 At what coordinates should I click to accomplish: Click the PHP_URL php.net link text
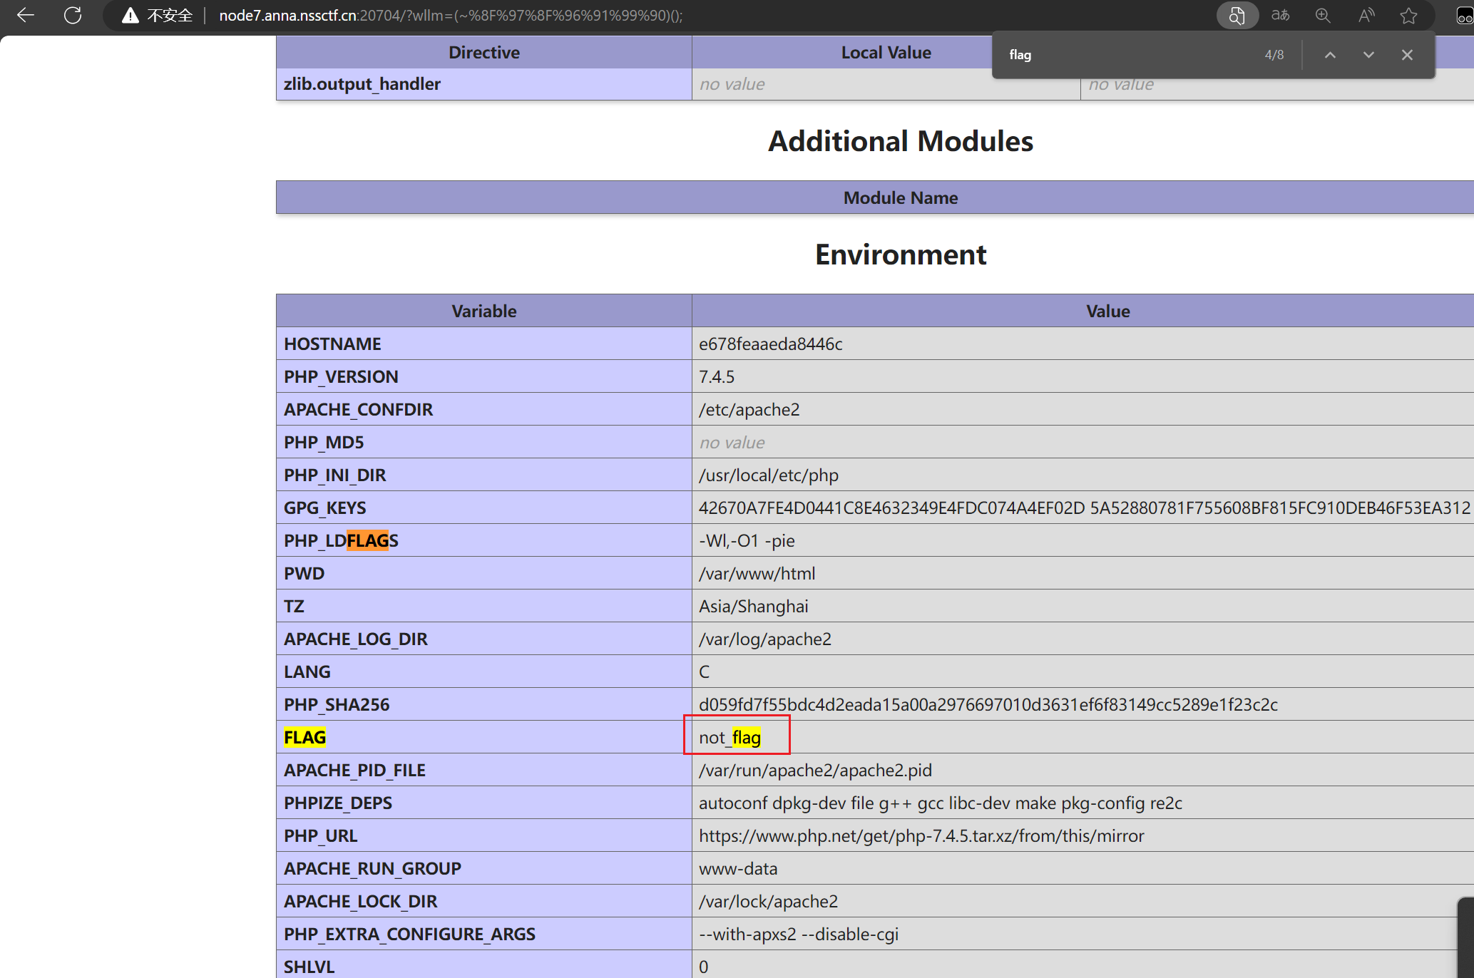(921, 835)
